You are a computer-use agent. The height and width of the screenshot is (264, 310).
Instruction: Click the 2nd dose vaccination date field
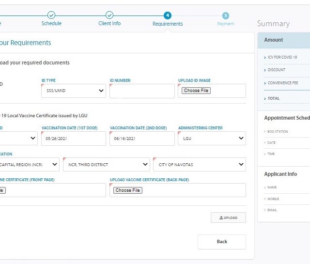point(142,139)
